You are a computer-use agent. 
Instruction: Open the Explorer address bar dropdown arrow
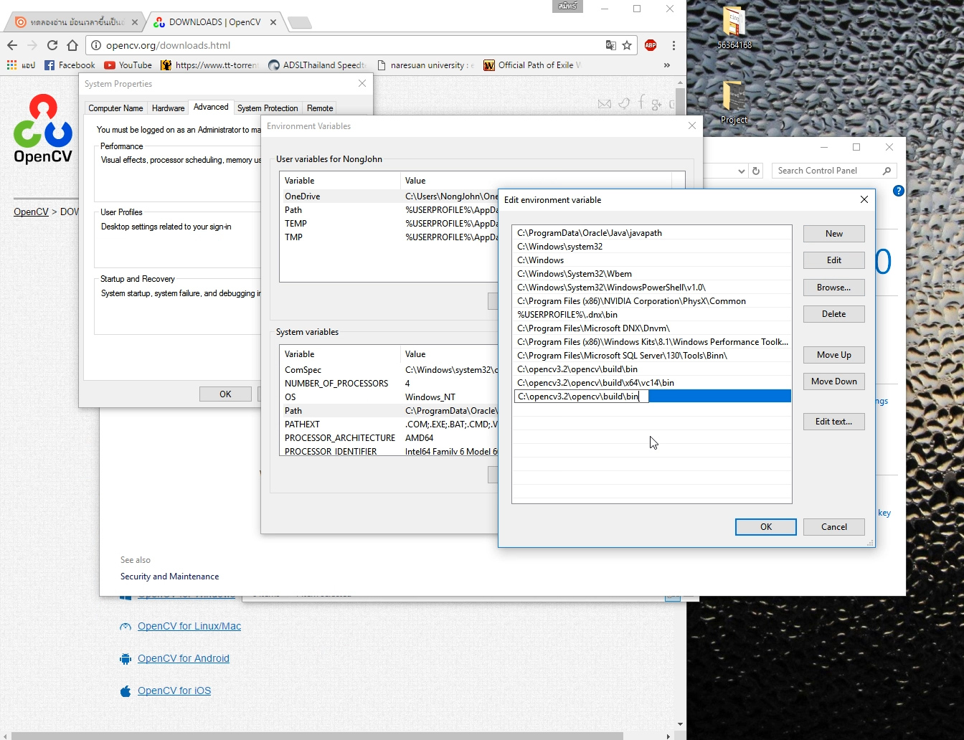[x=741, y=171]
